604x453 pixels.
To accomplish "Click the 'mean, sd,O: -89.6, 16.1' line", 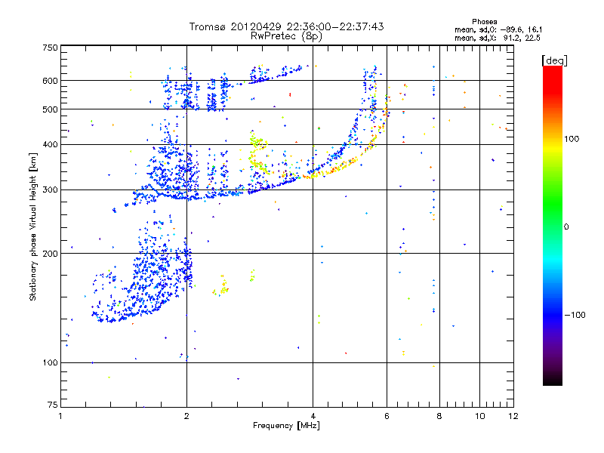I will pyautogui.click(x=498, y=29).
